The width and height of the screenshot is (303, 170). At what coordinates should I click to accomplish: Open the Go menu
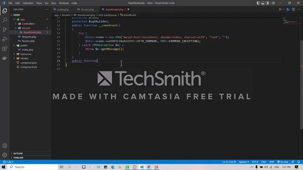point(46,3)
